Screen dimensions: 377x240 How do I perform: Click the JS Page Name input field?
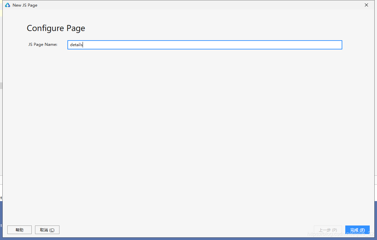click(205, 45)
